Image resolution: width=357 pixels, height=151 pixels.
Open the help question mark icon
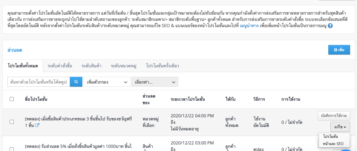click(x=330, y=26)
